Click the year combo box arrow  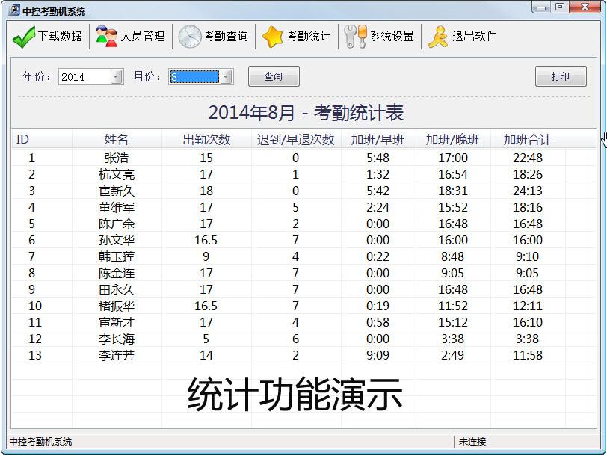[x=115, y=76]
